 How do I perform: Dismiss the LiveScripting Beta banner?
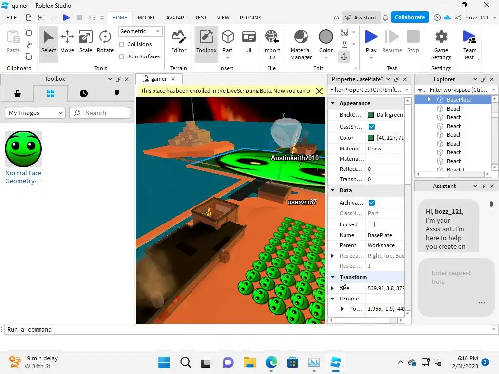point(319,91)
